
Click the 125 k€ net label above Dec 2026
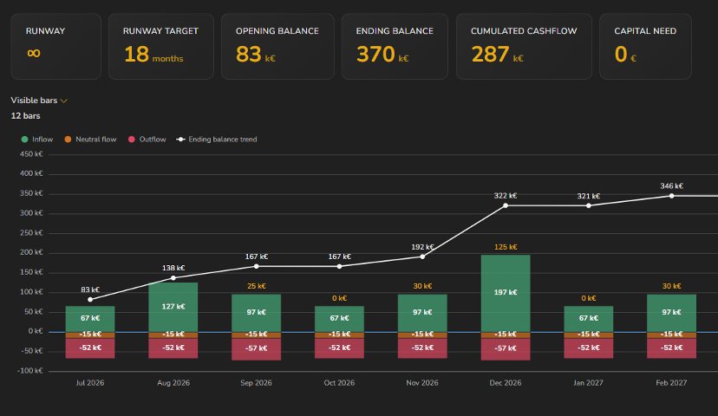tap(506, 247)
